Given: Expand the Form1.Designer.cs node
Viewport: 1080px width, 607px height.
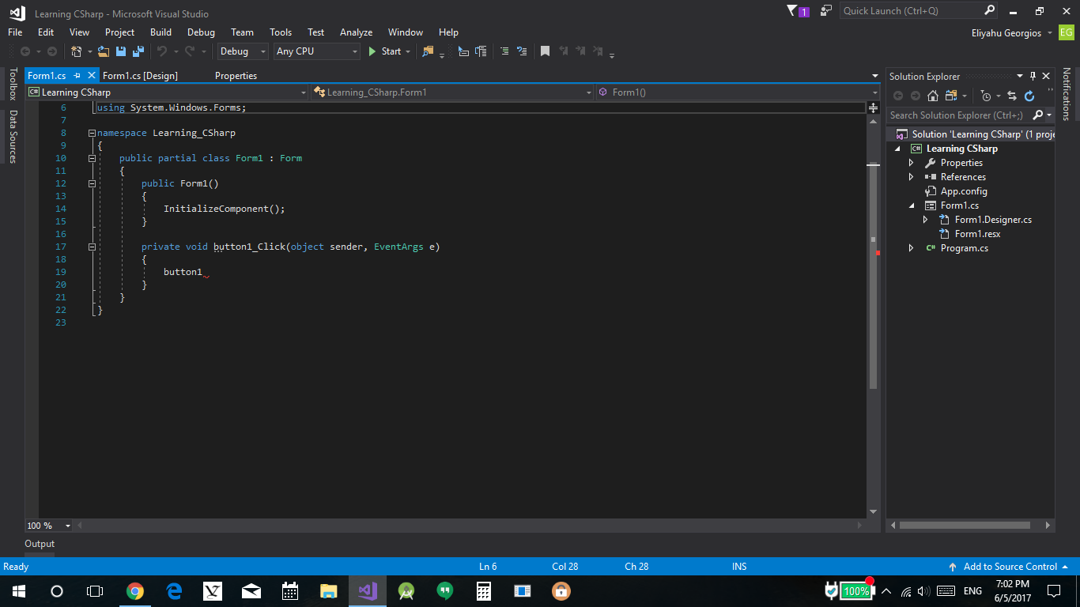Looking at the screenshot, I should 925,220.
